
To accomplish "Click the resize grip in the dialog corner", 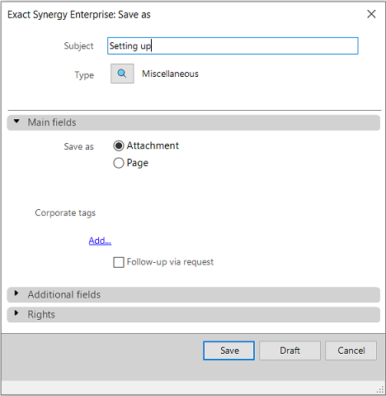I will coord(380,389).
